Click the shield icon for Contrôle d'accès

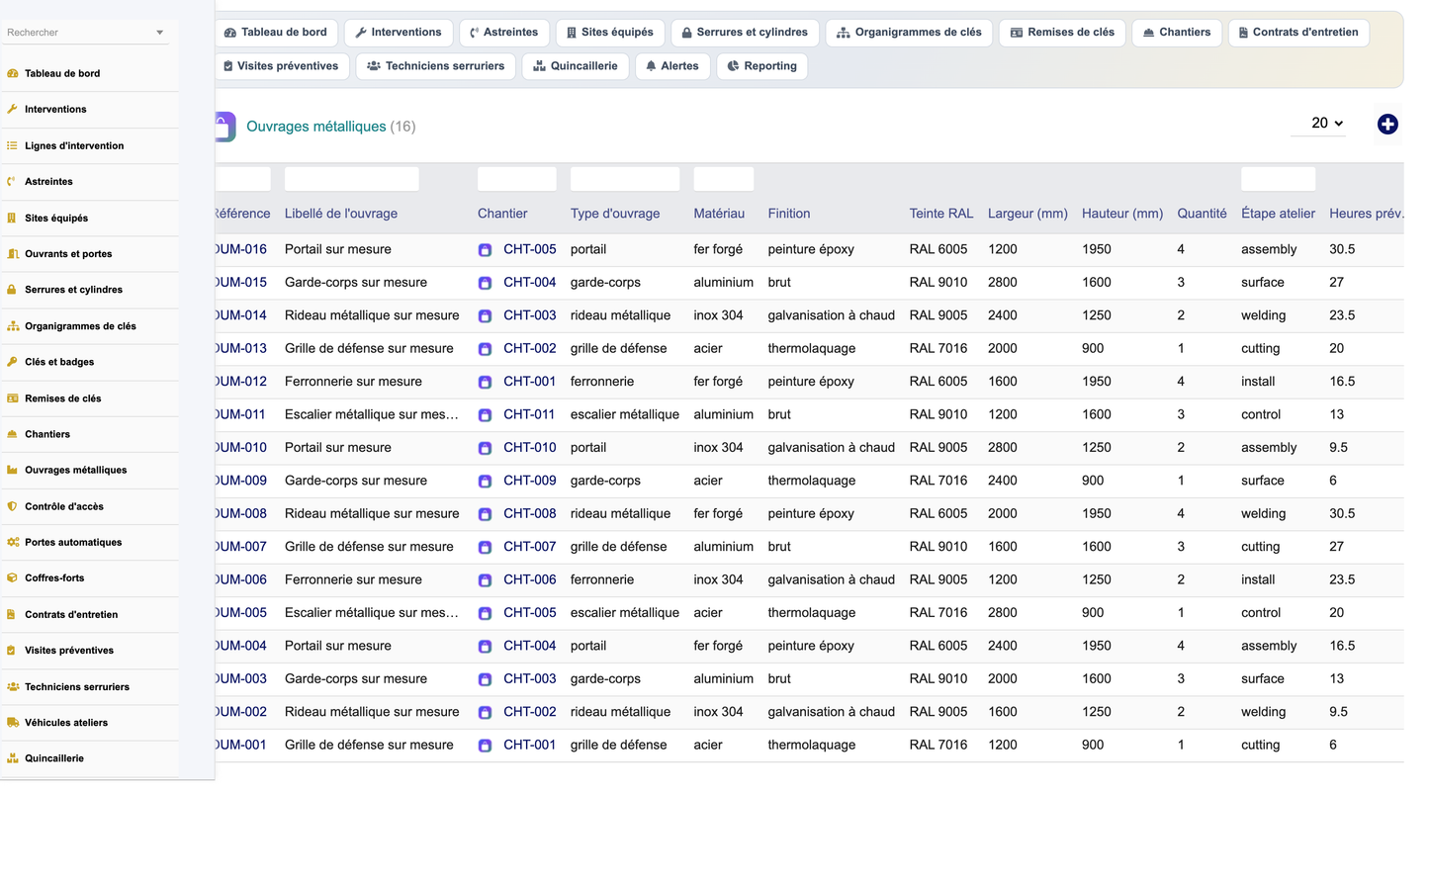pyautogui.click(x=12, y=506)
